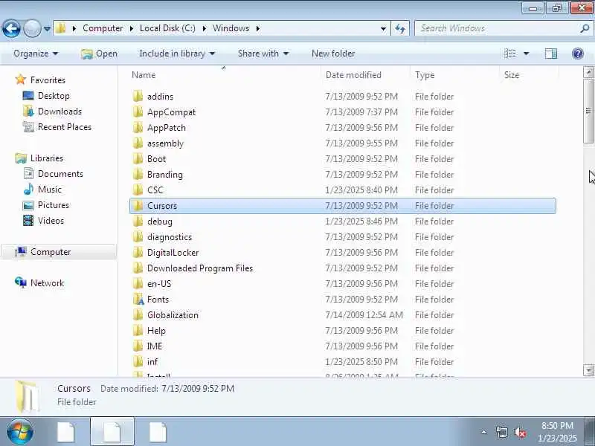Open the address bar history dropdown
595x446 pixels.
pyautogui.click(x=383, y=28)
